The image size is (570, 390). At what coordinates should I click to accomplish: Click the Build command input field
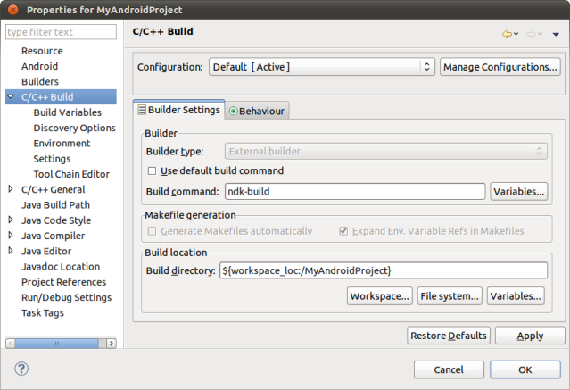click(355, 191)
